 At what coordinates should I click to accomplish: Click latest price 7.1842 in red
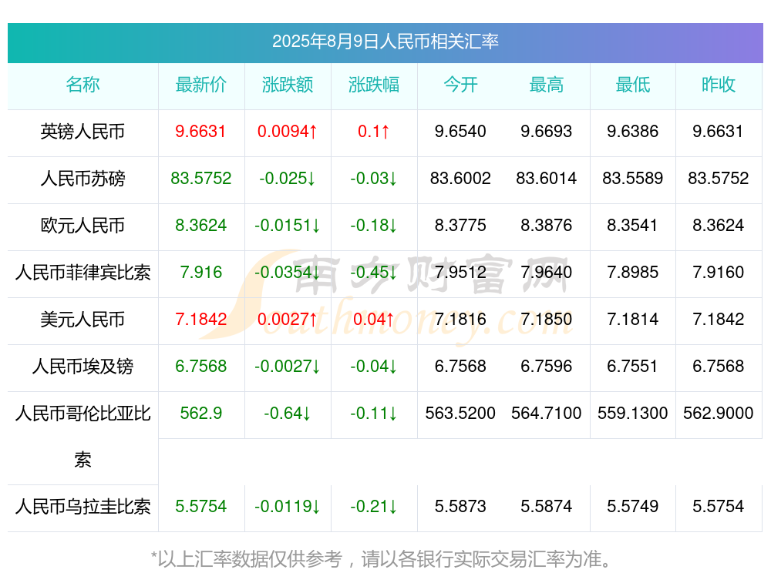click(x=201, y=320)
